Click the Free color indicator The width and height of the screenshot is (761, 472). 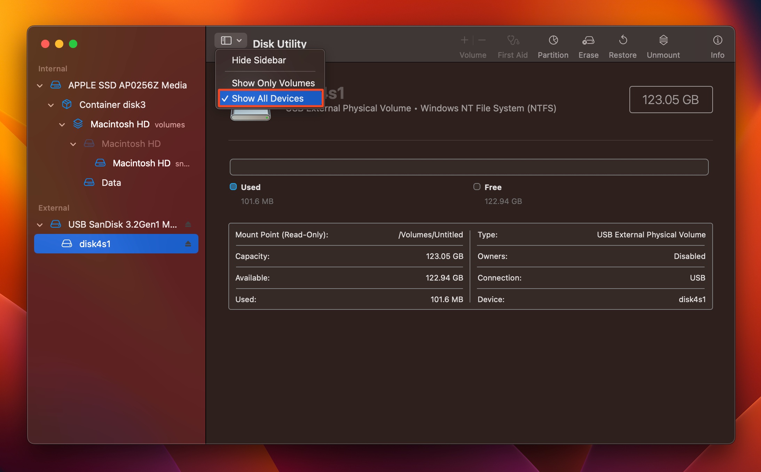[477, 187]
